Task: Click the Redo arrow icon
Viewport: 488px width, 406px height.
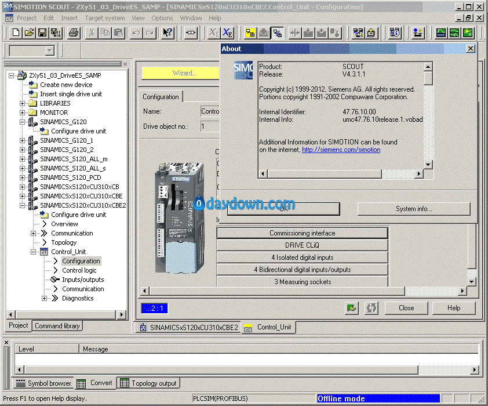Action: tap(150, 32)
